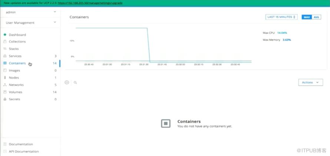
Task: Follow the UCP upgrade URL link
Action: (90, 3)
